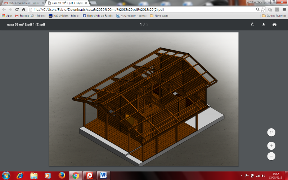Rotate the PDF page clockwise
The height and width of the screenshot is (180, 288).
click(x=253, y=24)
